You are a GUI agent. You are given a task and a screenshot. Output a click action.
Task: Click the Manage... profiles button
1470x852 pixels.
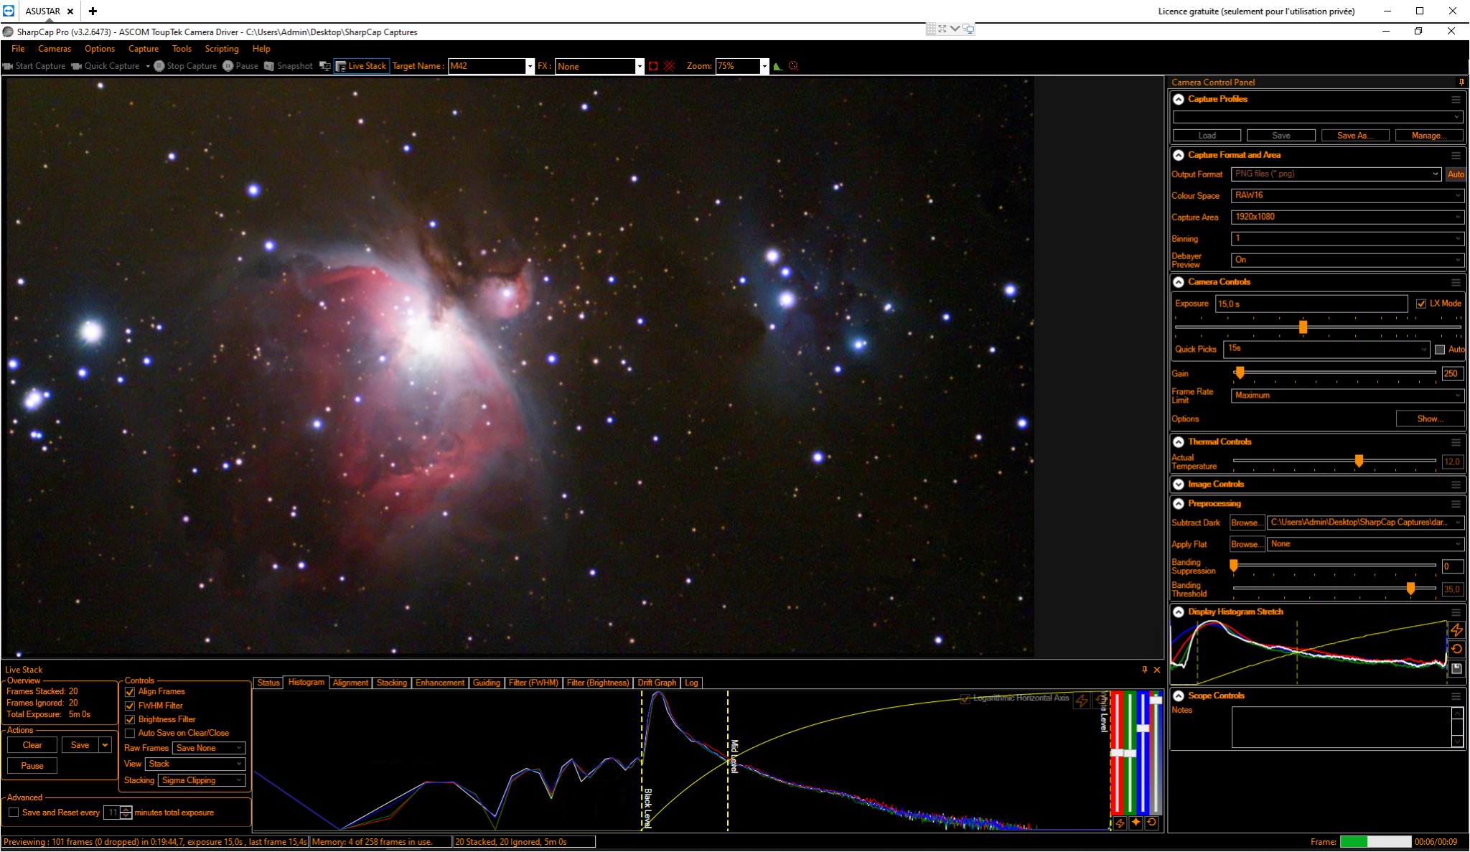click(1429, 135)
